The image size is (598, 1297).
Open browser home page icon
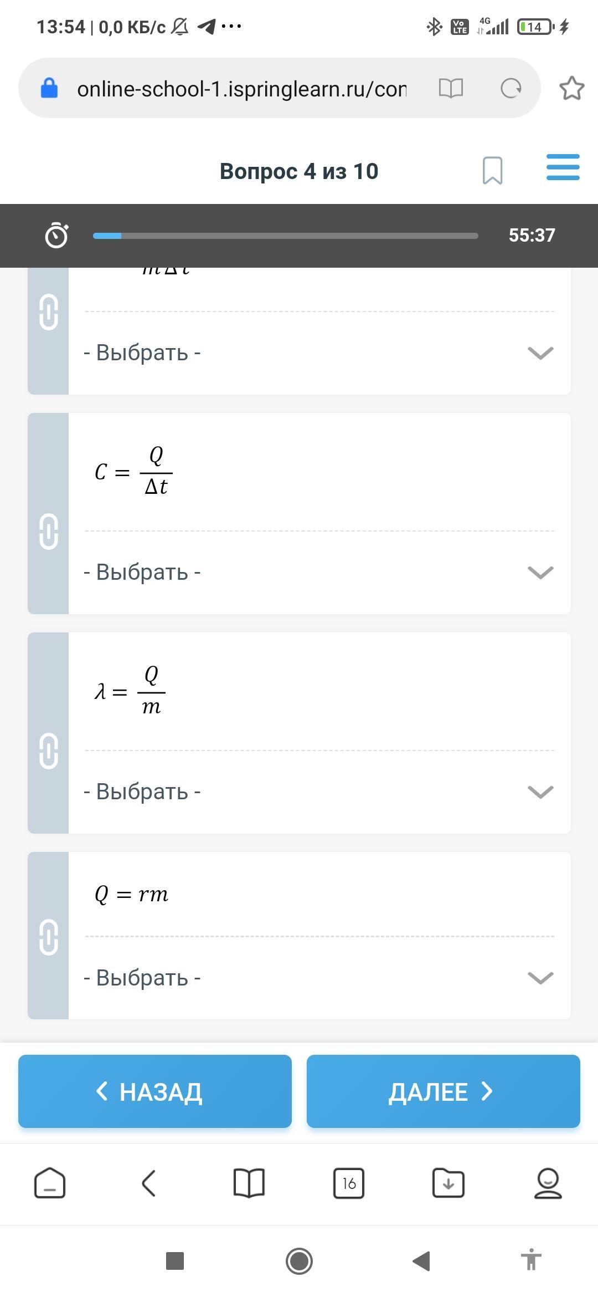[x=50, y=1183]
